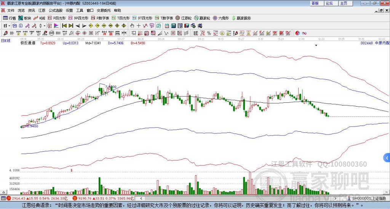Click the save floppy disk icon
The image size is (390, 209).
coord(187,26)
